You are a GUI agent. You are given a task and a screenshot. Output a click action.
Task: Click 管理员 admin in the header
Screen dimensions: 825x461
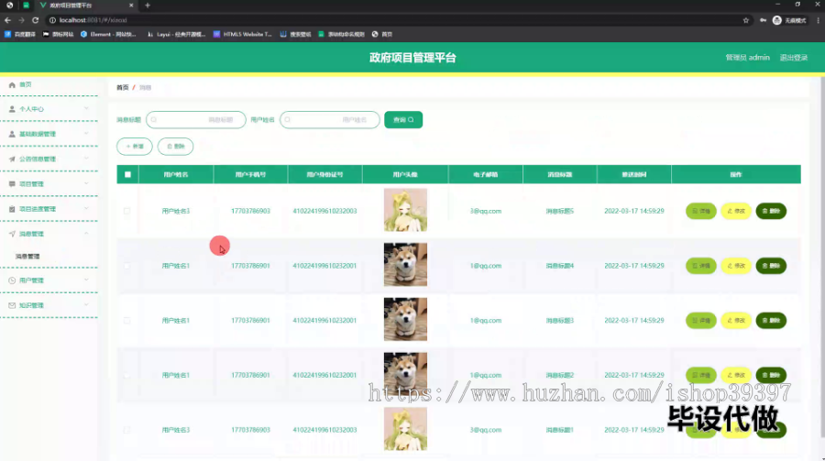tap(747, 58)
